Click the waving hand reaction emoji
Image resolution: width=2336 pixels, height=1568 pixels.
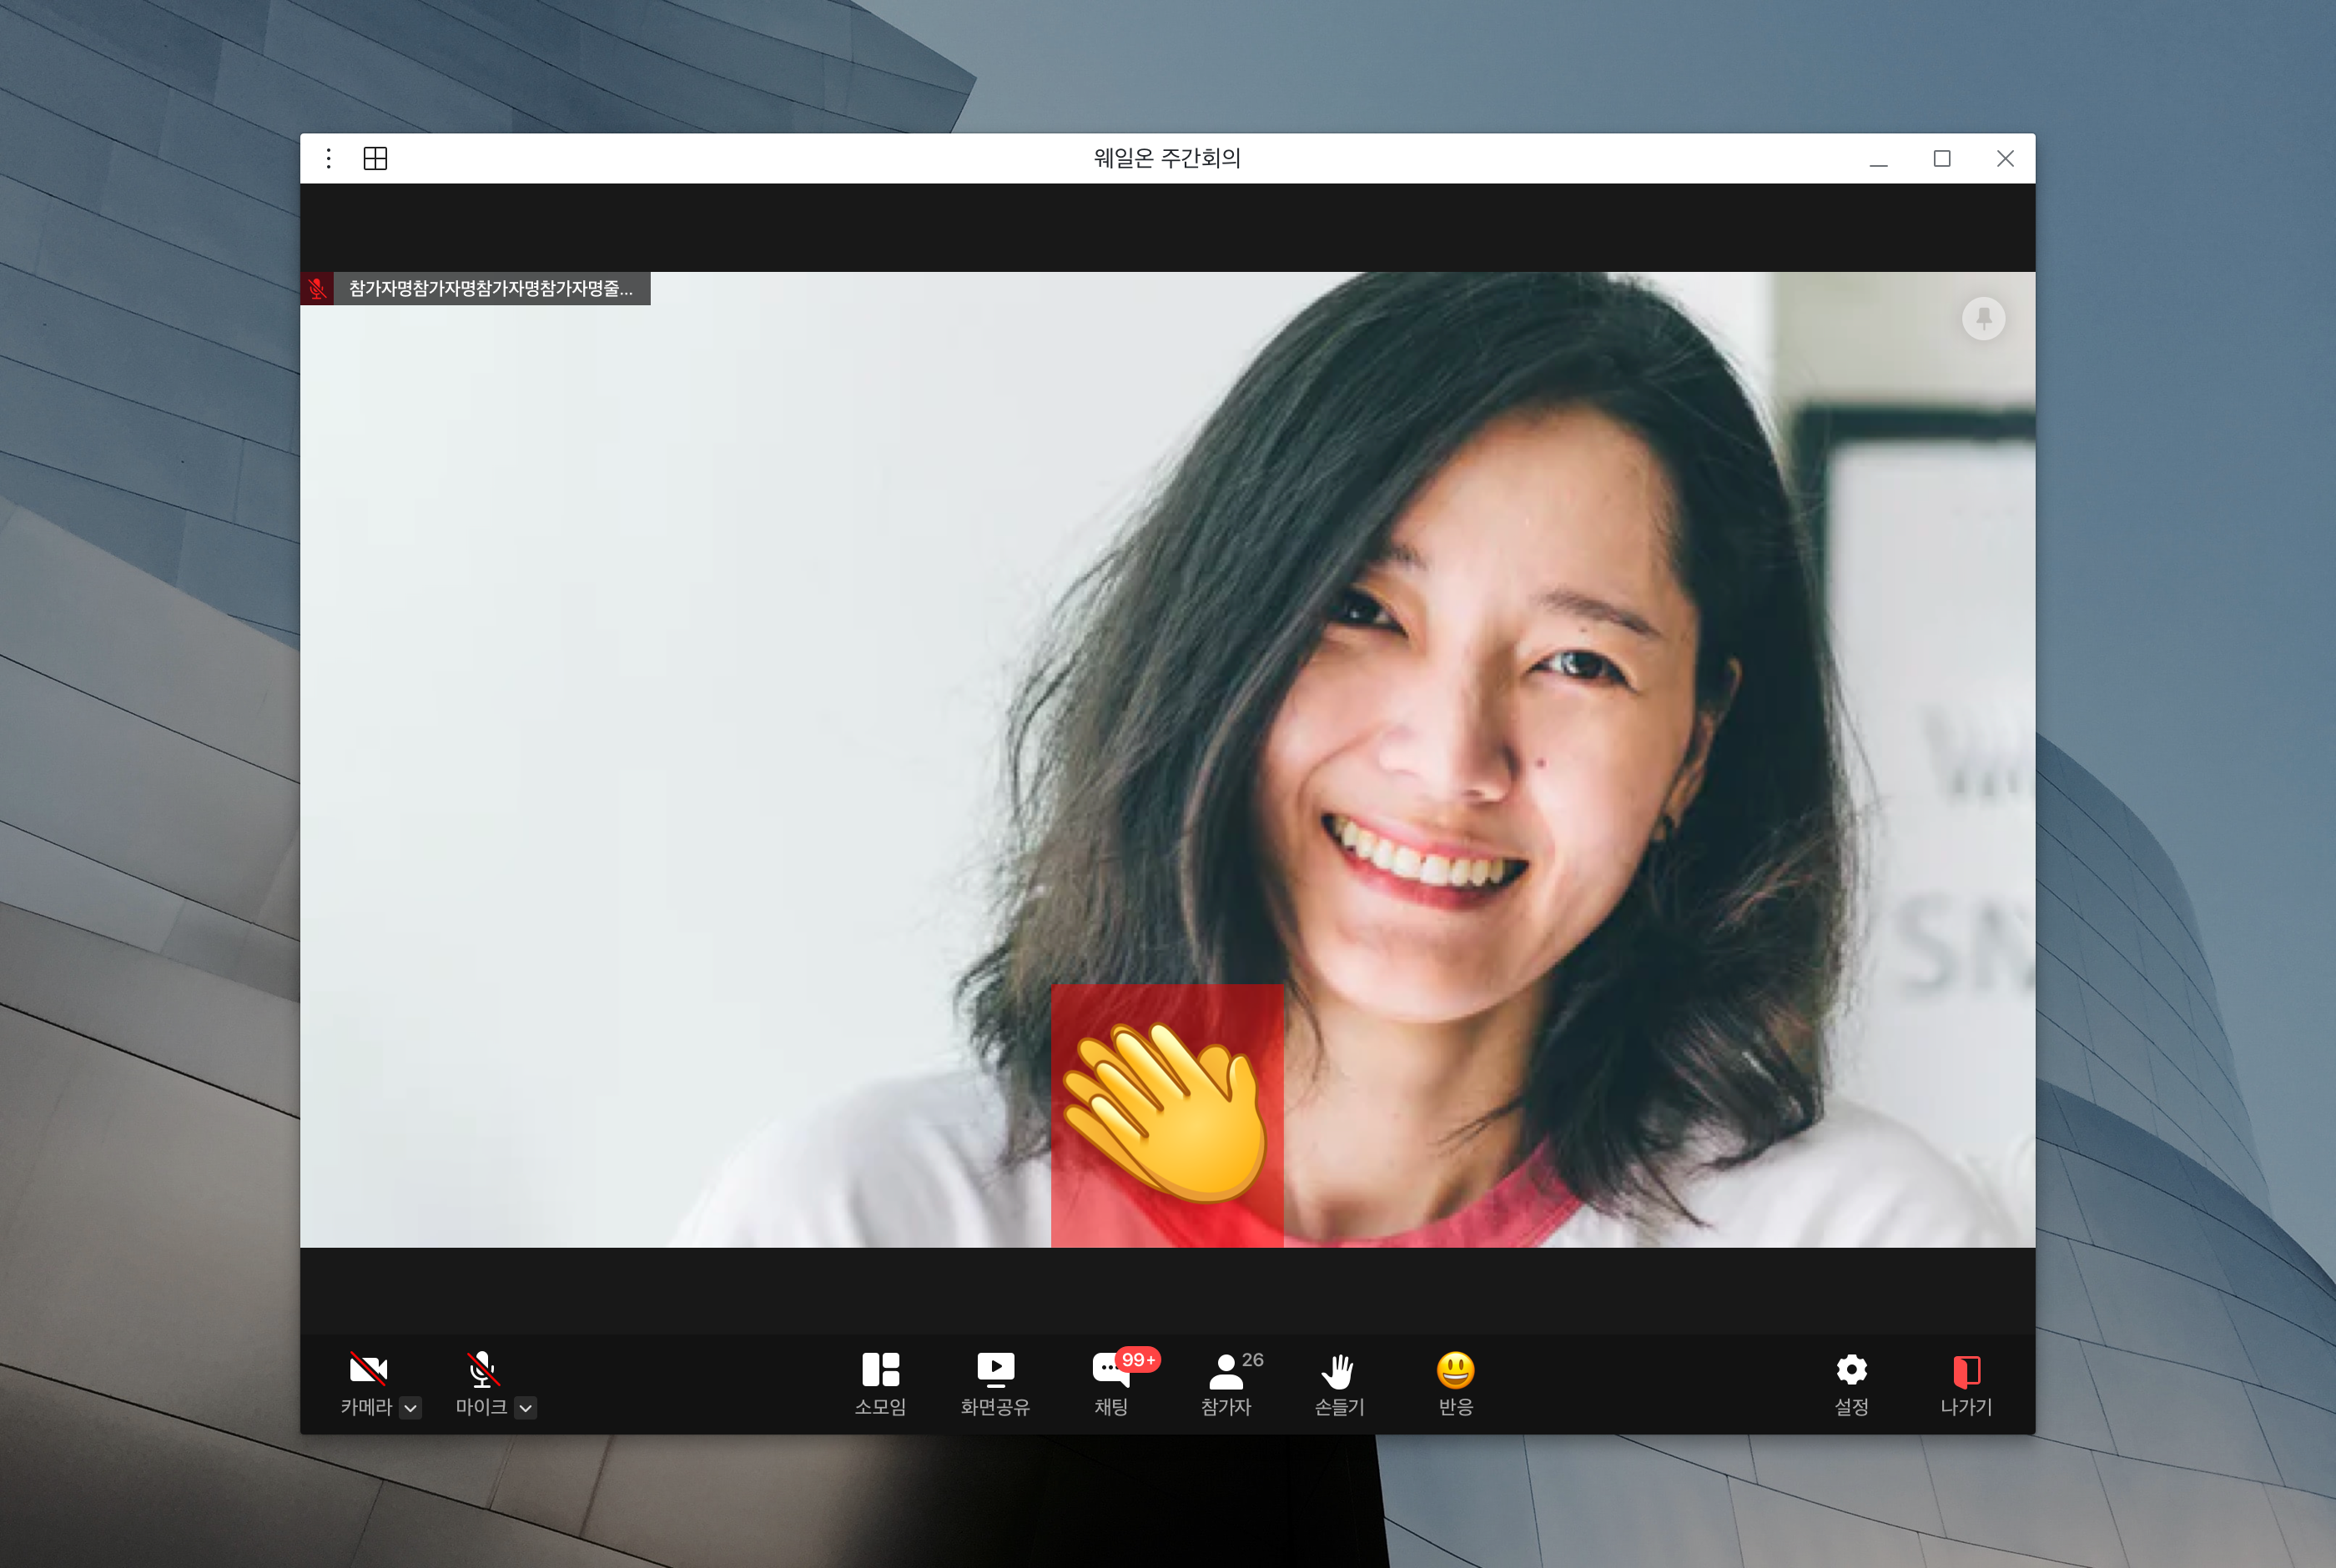(1166, 1112)
